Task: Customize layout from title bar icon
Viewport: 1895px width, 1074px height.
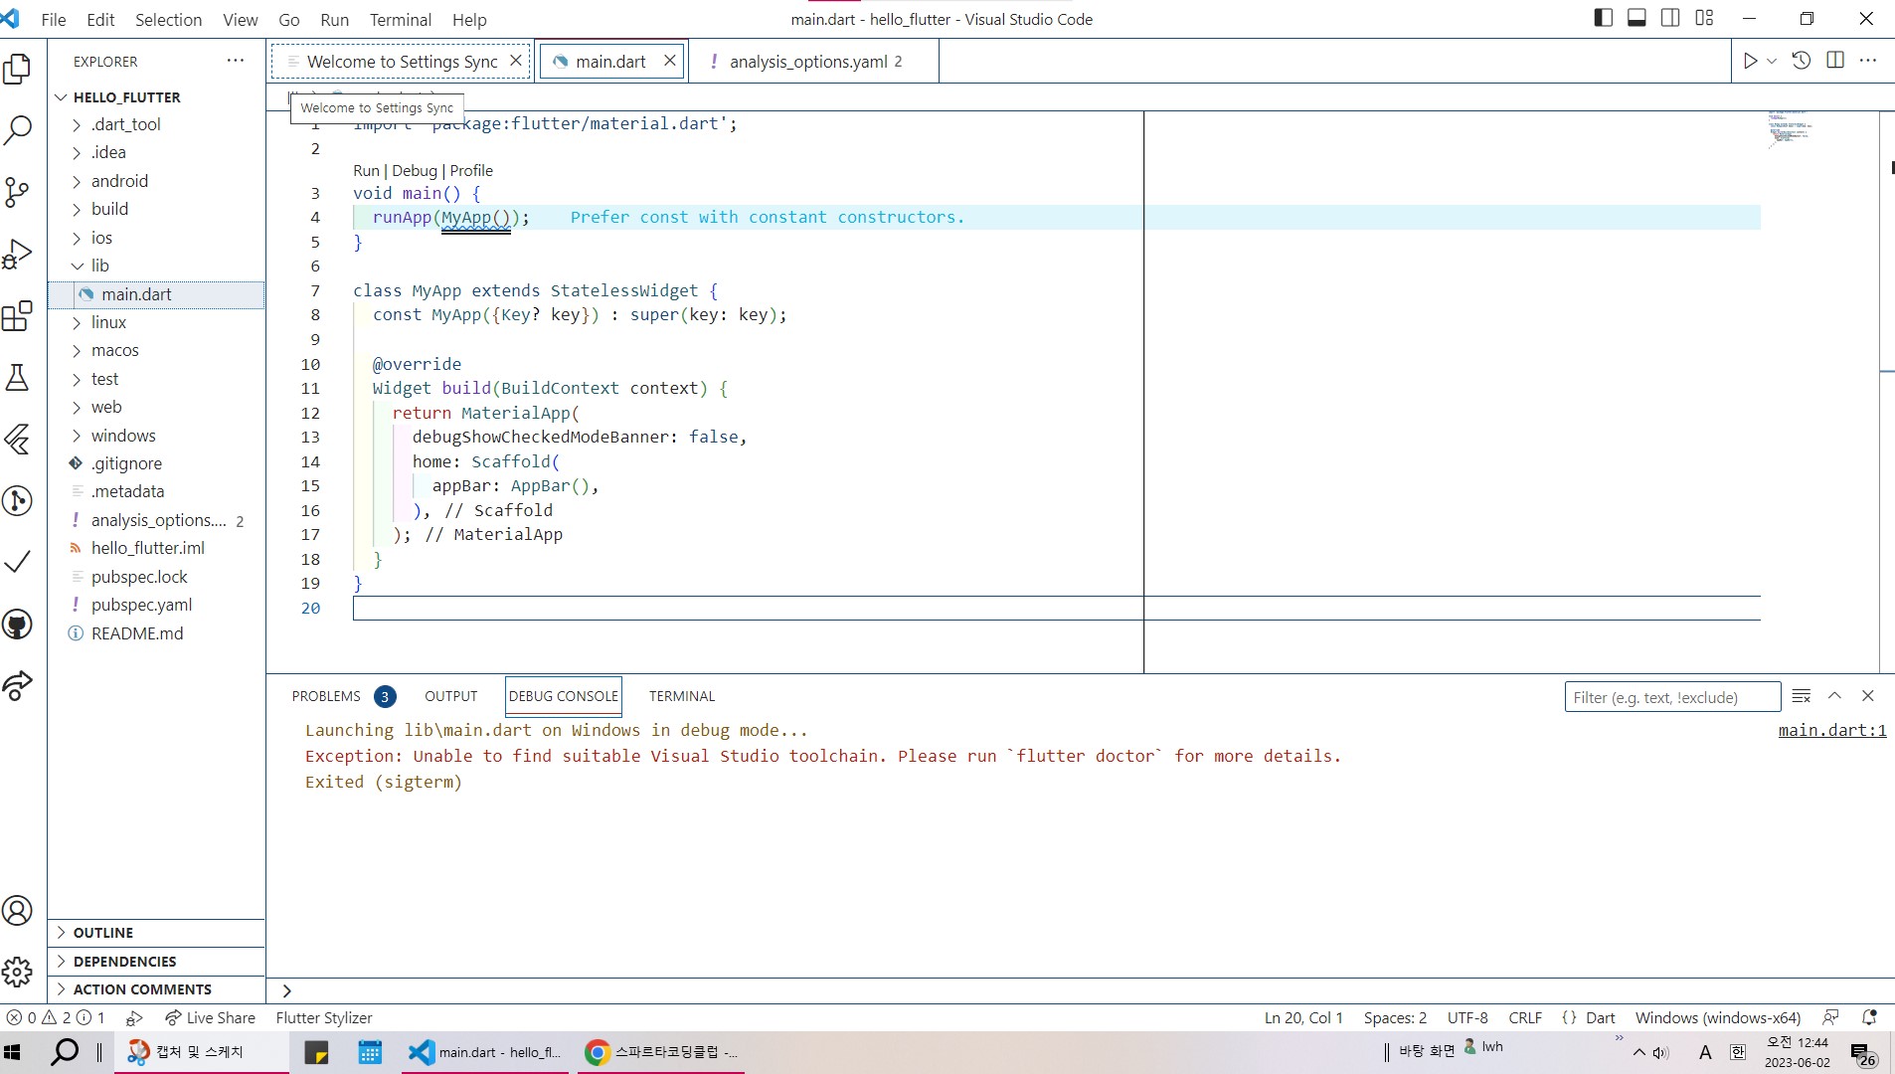Action: [x=1704, y=18]
